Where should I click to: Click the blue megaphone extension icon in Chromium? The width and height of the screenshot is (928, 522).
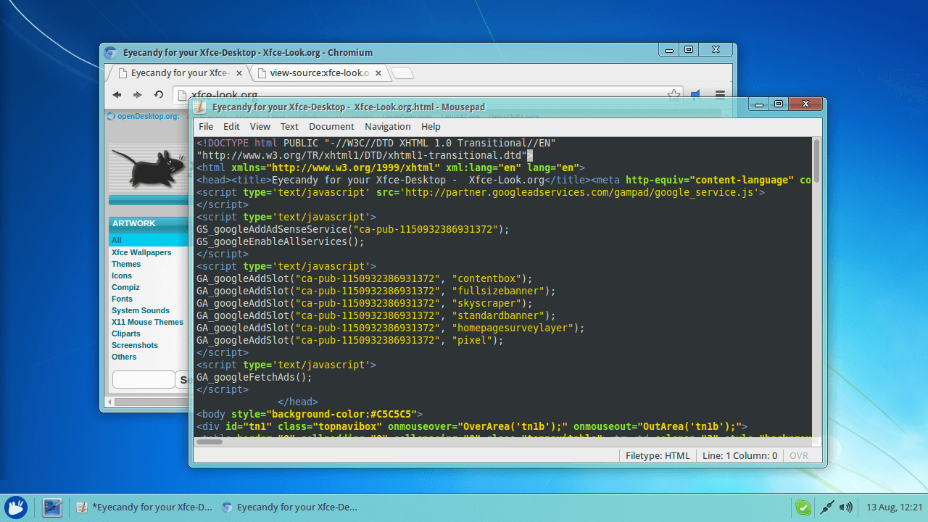click(695, 94)
